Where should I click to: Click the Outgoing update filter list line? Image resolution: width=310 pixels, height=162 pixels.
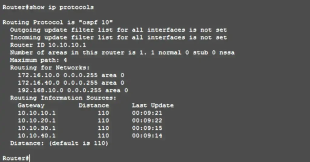[118, 30]
